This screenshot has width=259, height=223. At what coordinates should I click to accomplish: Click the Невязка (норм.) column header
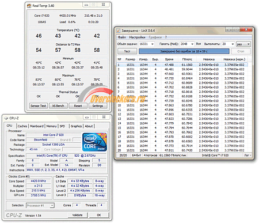click(x=234, y=59)
